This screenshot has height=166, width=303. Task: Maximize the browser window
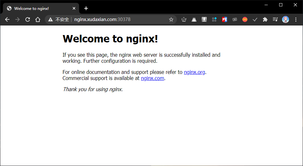(281, 5)
